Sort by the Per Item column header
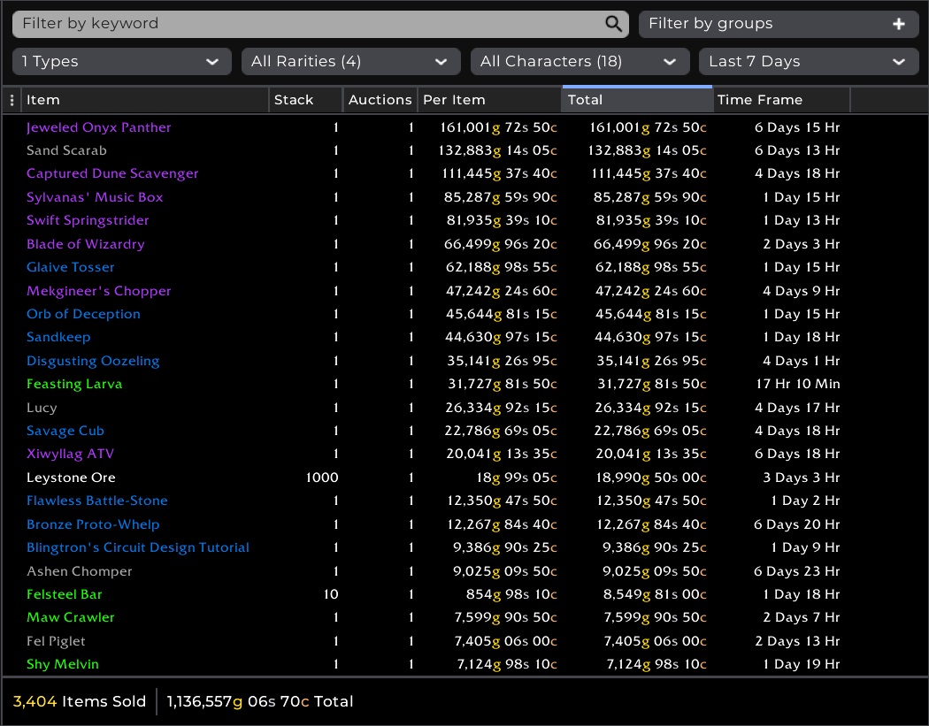 [489, 100]
